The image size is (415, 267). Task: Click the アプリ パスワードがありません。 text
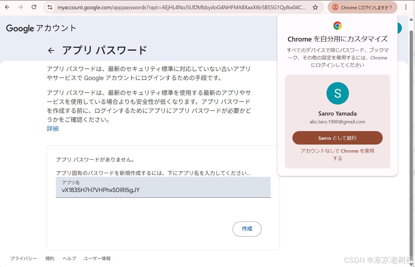(95, 160)
